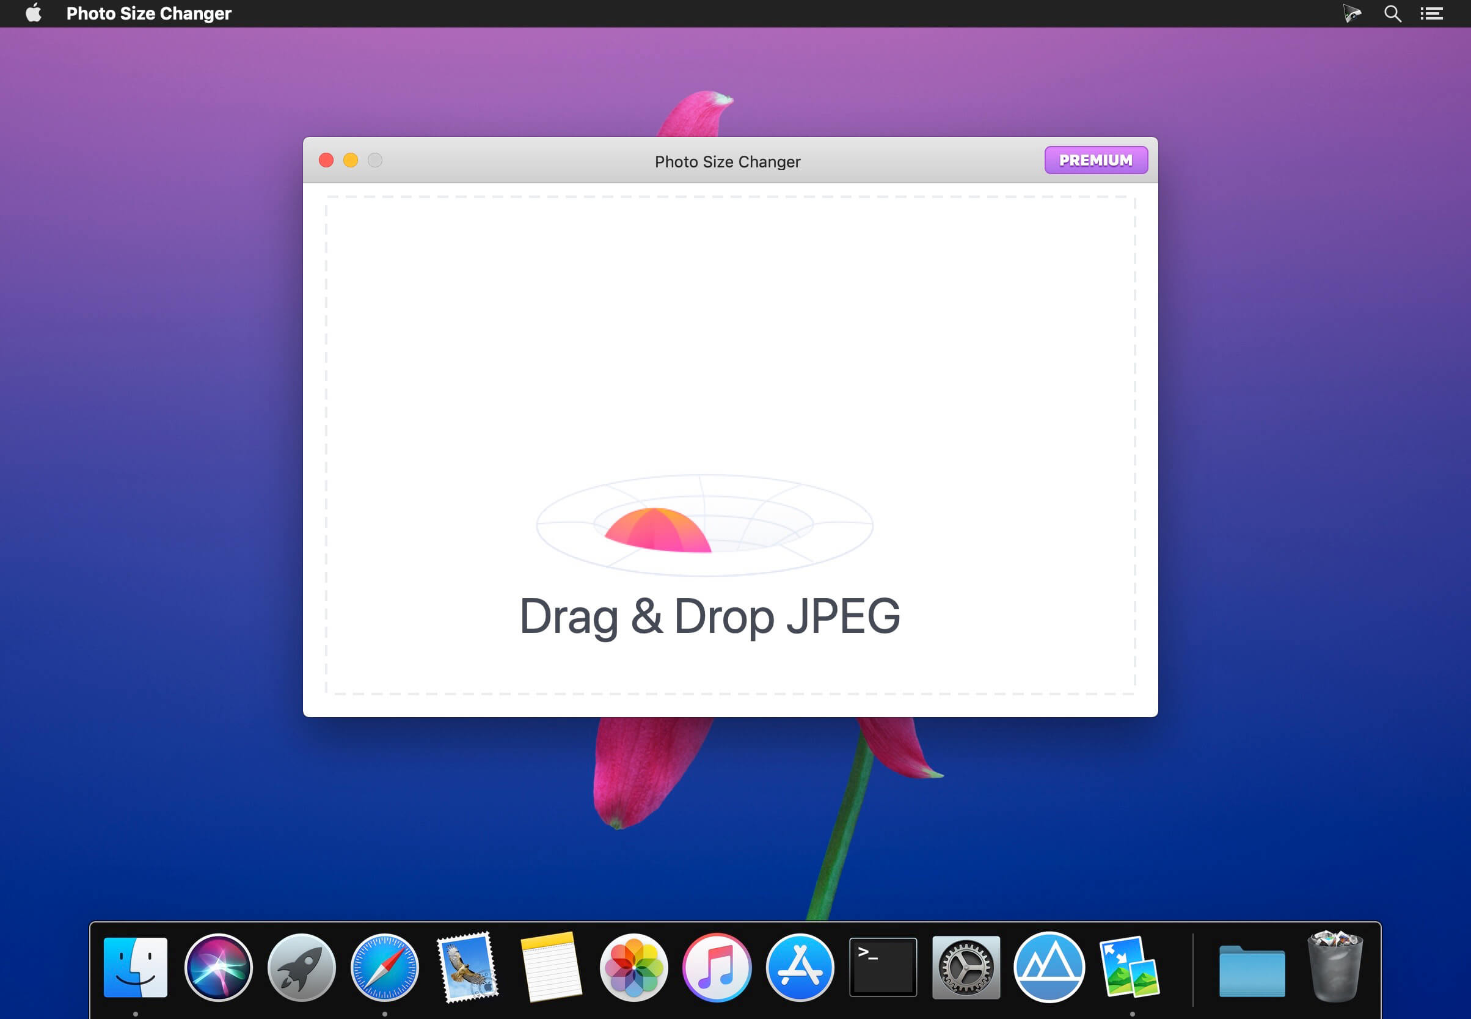Open the Photo Size Changer menu
Viewport: 1471px width, 1019px height.
[x=148, y=13]
